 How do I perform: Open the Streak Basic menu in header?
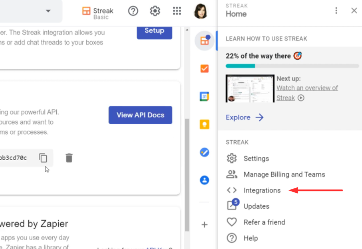click(98, 13)
